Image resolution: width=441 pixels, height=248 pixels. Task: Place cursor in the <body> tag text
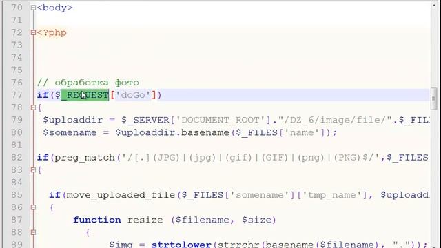[54, 8]
